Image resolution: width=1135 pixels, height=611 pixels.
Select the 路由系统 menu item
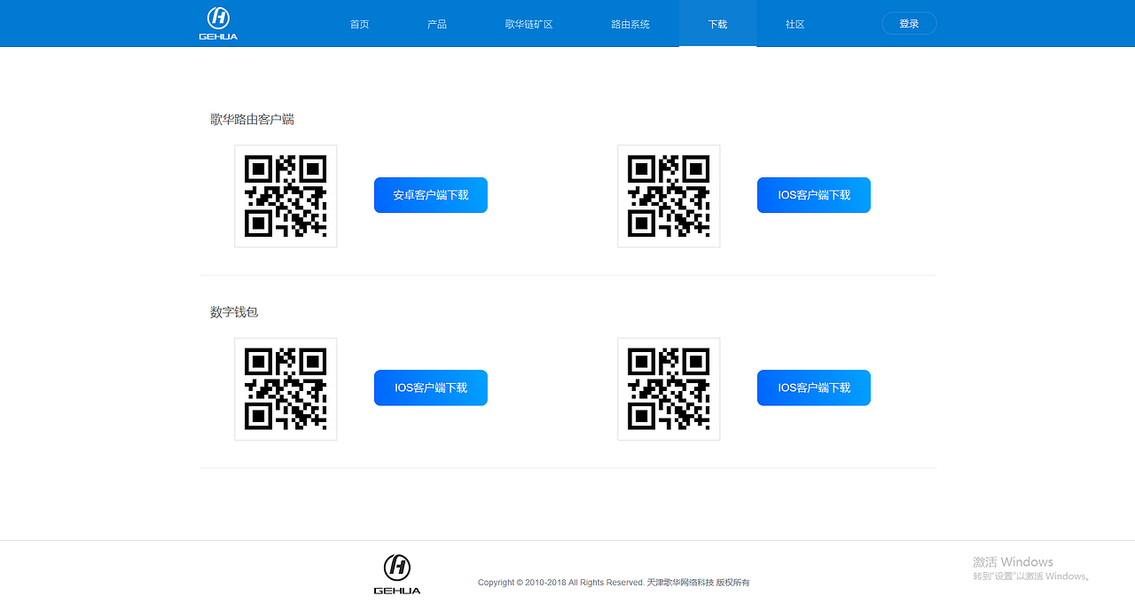click(x=630, y=24)
